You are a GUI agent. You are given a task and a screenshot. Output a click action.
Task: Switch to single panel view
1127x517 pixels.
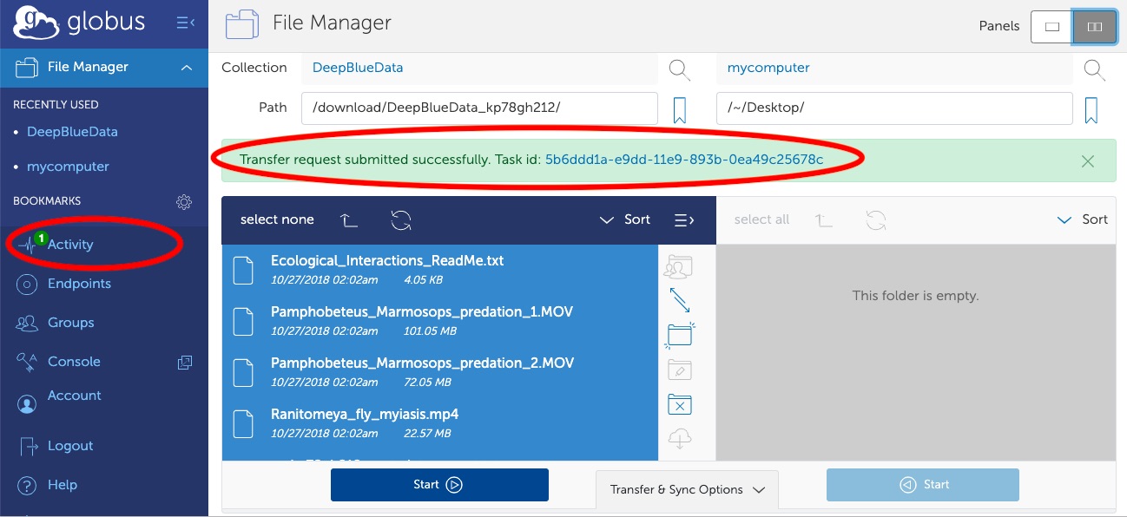point(1051,27)
